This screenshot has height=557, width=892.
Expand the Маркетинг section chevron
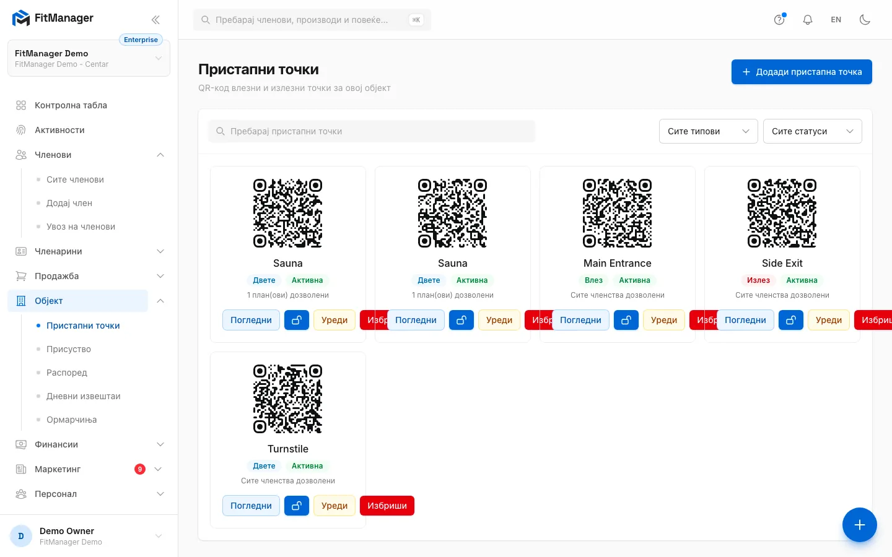click(158, 469)
